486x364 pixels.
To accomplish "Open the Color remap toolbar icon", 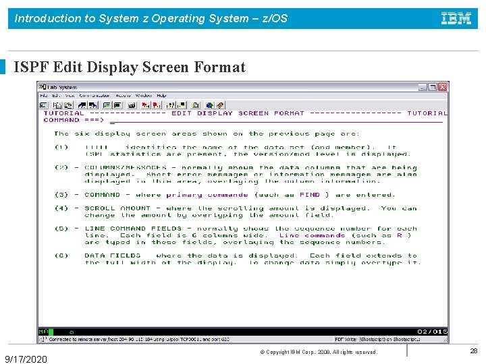I will click(x=117, y=105).
